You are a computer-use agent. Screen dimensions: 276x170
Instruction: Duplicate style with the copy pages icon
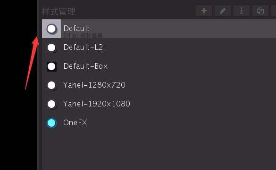(x=260, y=11)
